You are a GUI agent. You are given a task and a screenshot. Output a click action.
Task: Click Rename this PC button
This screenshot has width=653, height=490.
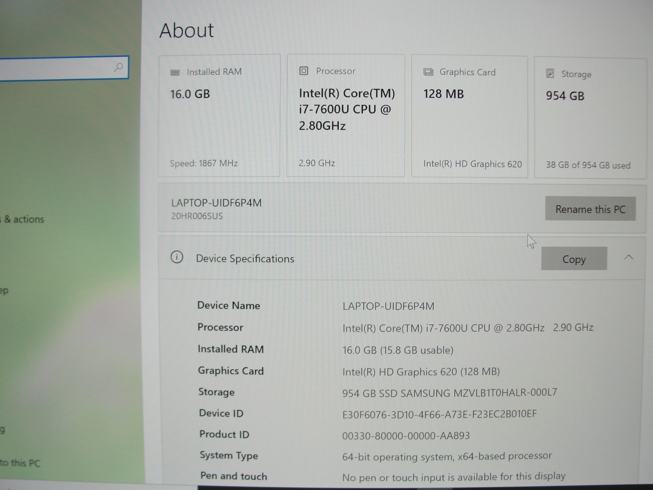[590, 209]
